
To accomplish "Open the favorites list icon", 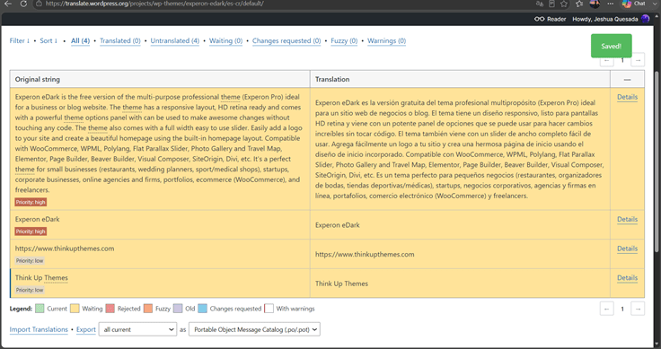I will (x=579, y=4).
